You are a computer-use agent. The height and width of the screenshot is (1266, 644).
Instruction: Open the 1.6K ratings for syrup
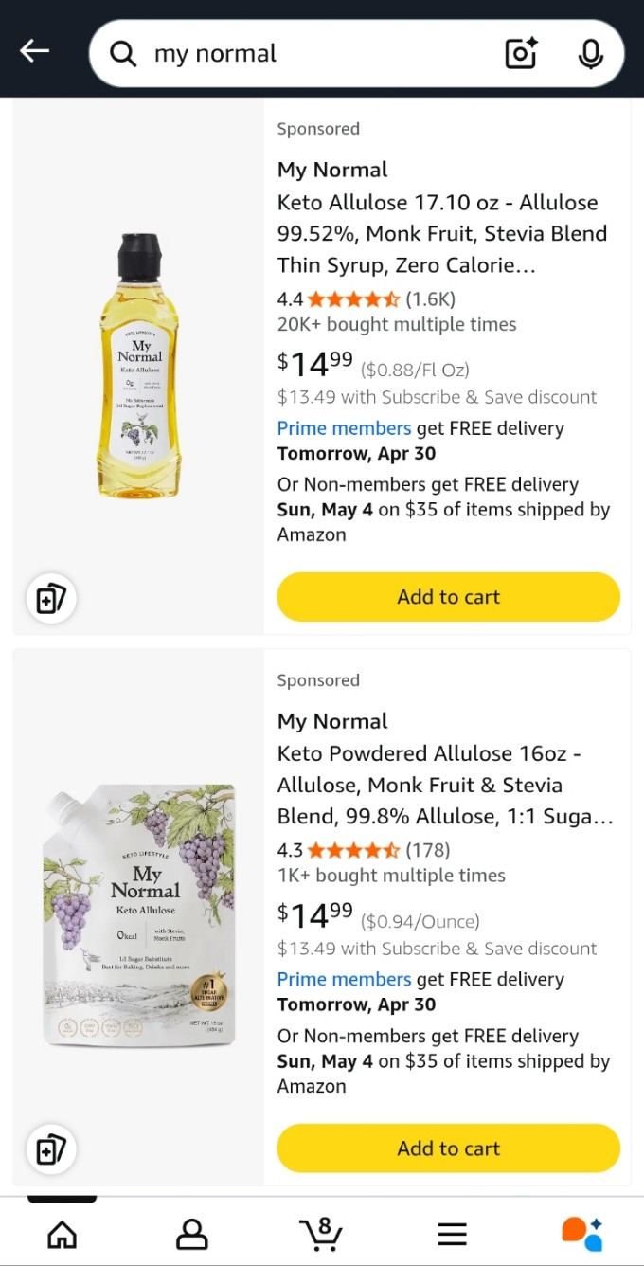coord(430,299)
